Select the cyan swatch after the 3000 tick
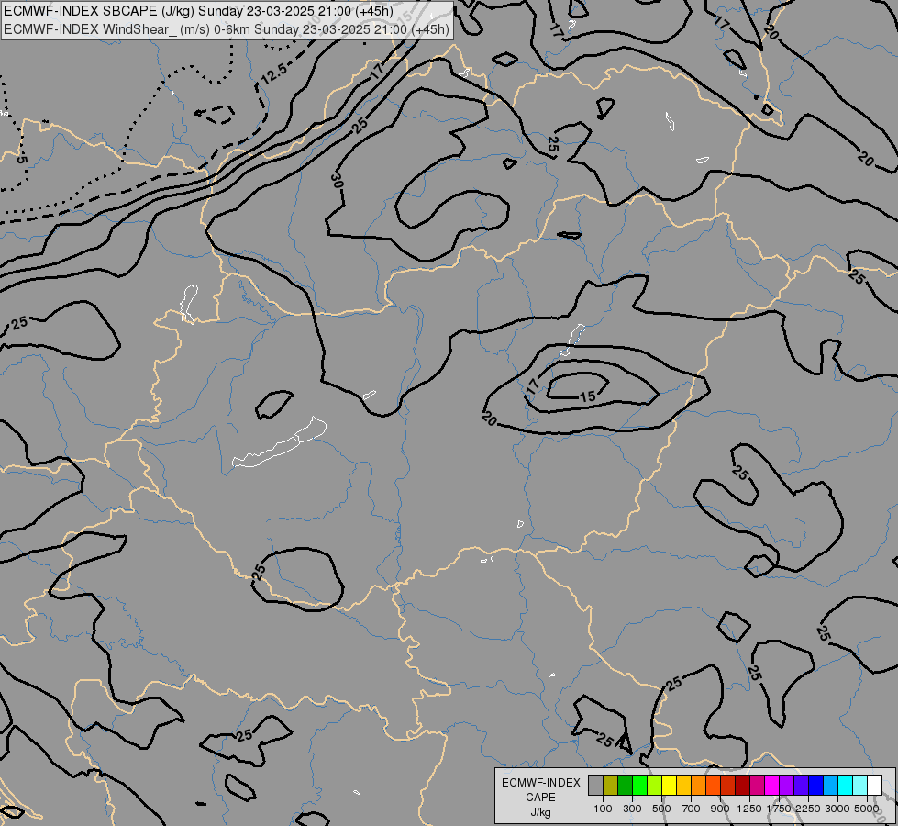 coord(846,785)
